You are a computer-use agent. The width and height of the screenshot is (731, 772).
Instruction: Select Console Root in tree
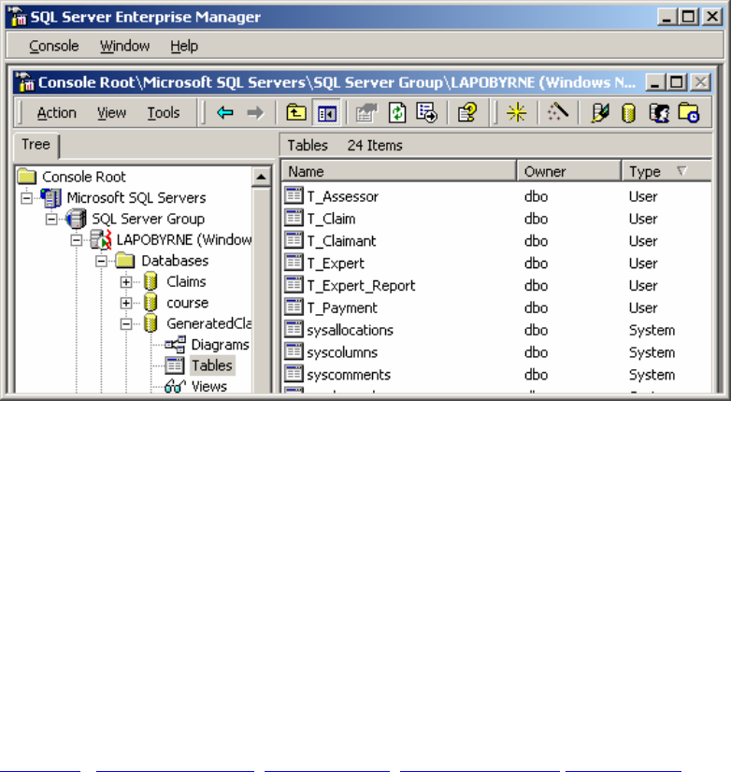pos(84,177)
